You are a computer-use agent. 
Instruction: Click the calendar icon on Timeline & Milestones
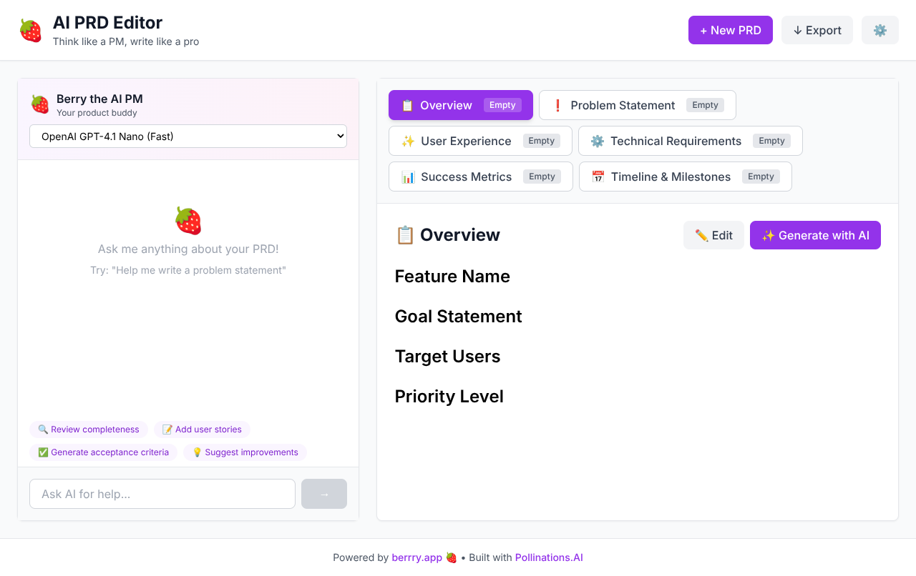tap(598, 177)
